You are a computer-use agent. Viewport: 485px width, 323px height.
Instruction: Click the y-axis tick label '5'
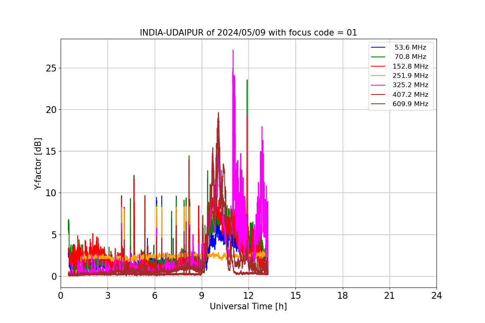54,235
